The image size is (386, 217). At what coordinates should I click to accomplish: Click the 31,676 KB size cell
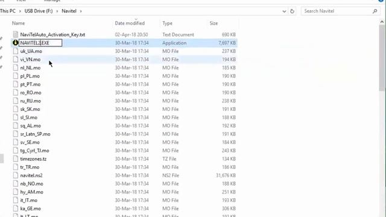click(x=226, y=175)
